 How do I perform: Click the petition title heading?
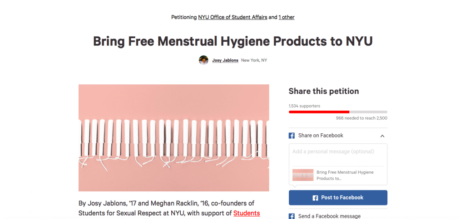pos(233,41)
